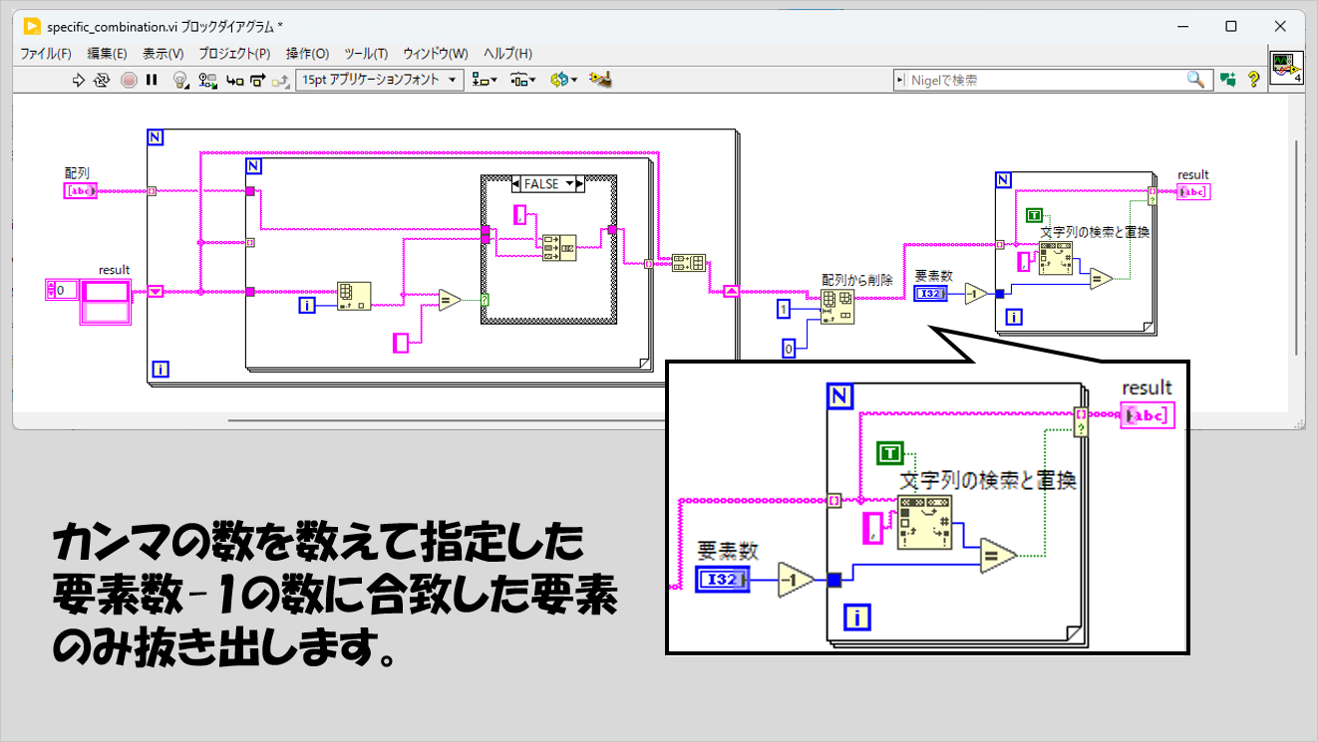Open the 15pt application font dropdown
1318x742 pixels.
379,80
